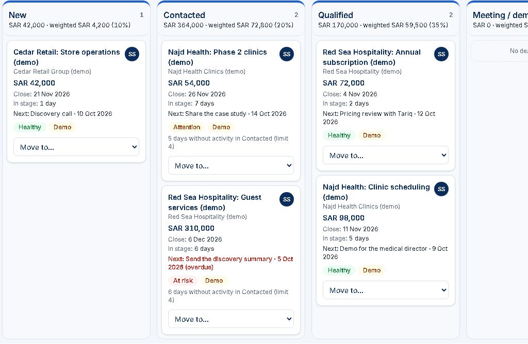Click SS avatar on Red Sea Guest services card
This screenshot has height=344, width=528.
pos(287,199)
